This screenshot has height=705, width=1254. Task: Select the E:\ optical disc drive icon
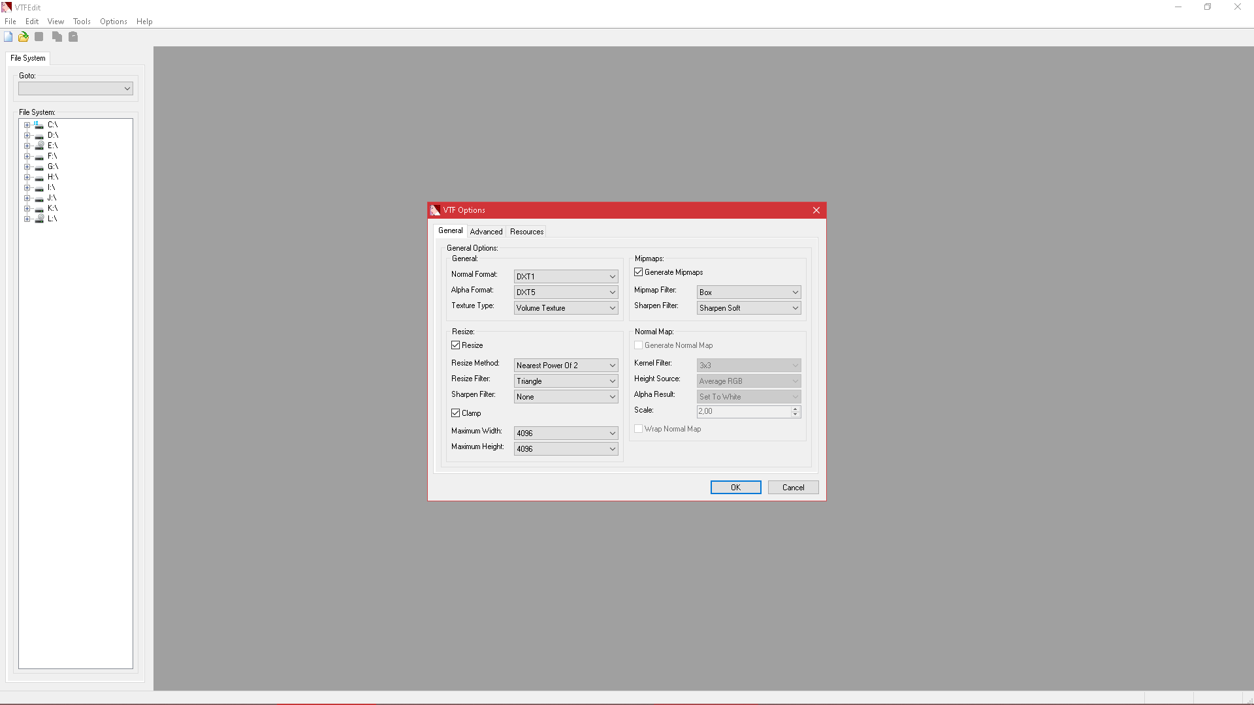point(39,146)
